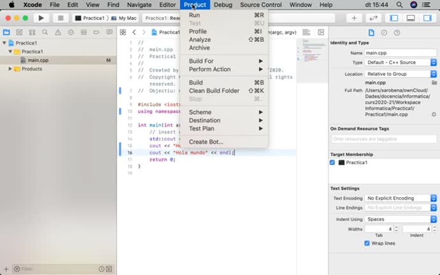Open the Line Endings dropdown
The image size is (440, 275).
[401, 208]
